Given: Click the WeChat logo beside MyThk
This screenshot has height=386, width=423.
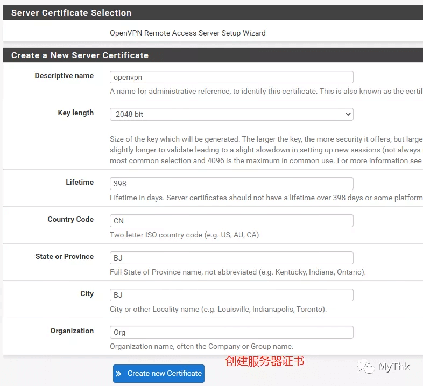Looking at the screenshot, I should (366, 367).
